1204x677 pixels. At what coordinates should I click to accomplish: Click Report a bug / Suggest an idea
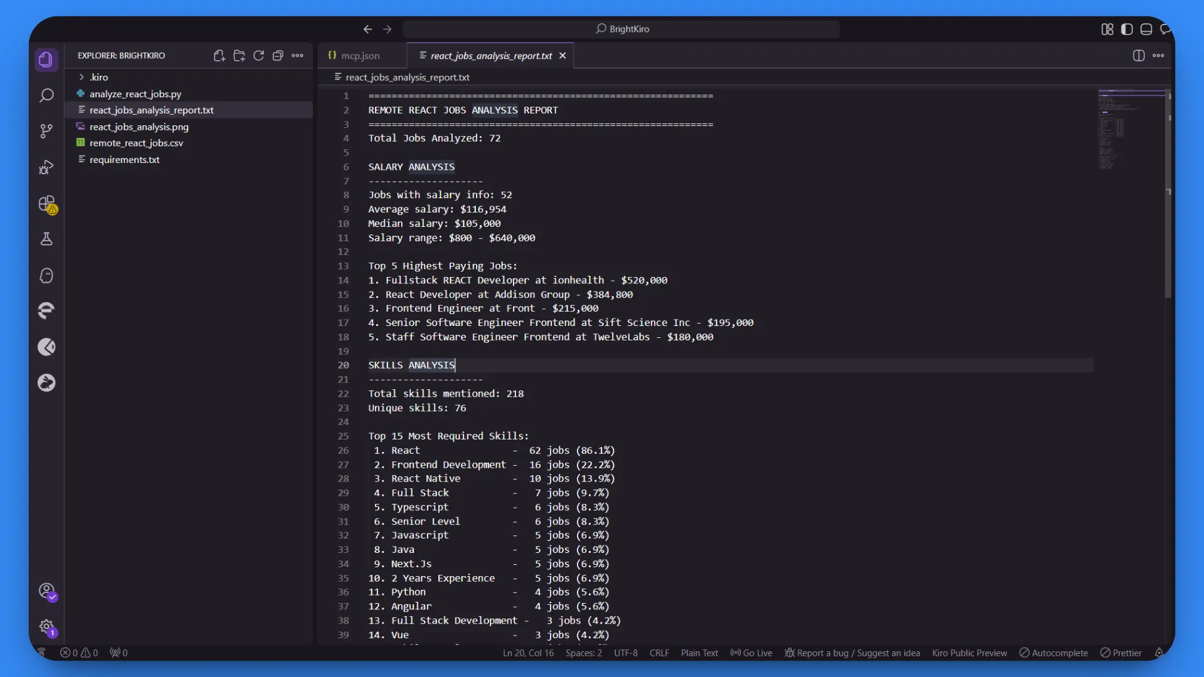pos(852,653)
